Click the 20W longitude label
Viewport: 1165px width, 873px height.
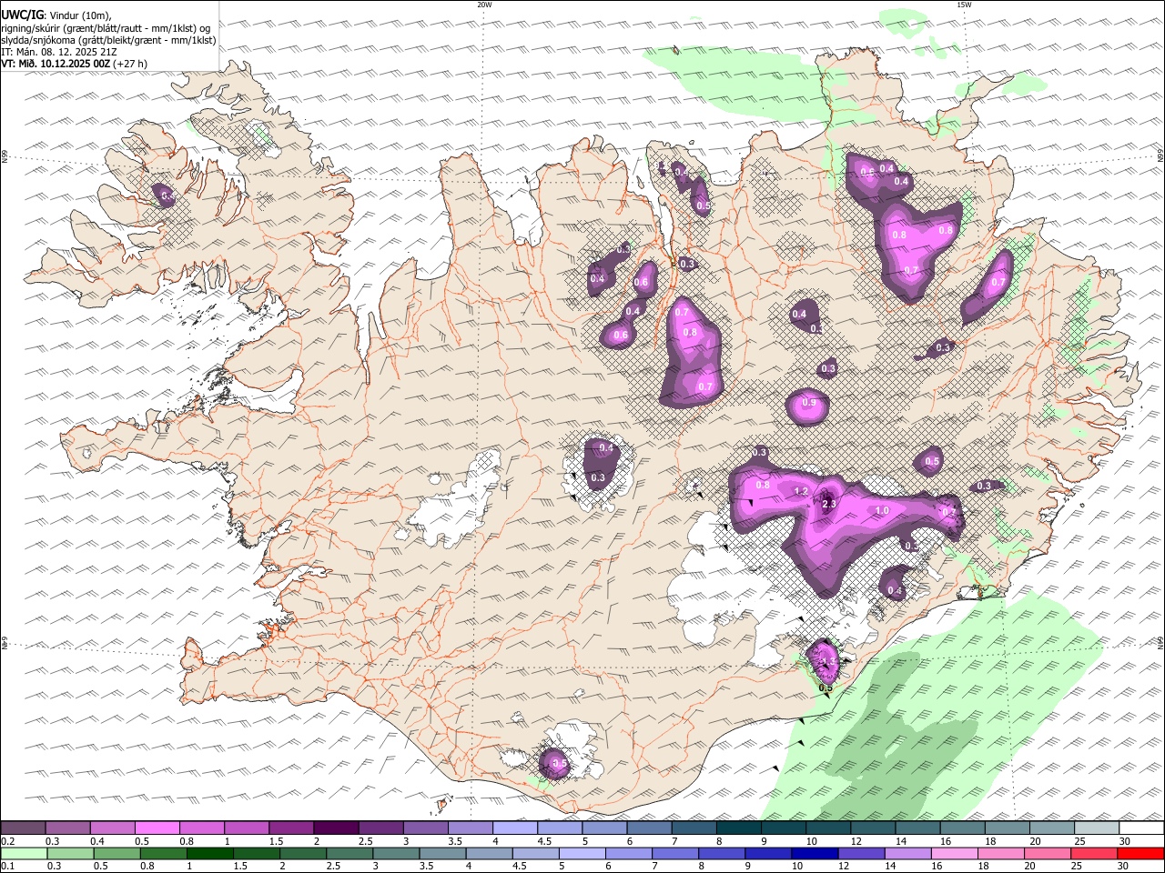[484, 5]
